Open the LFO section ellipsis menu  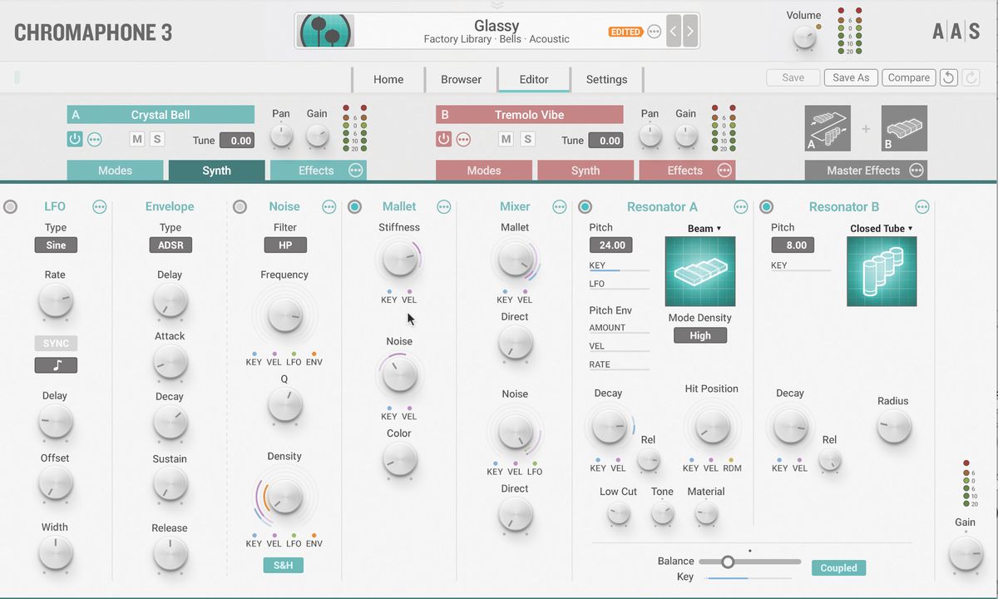pos(100,206)
